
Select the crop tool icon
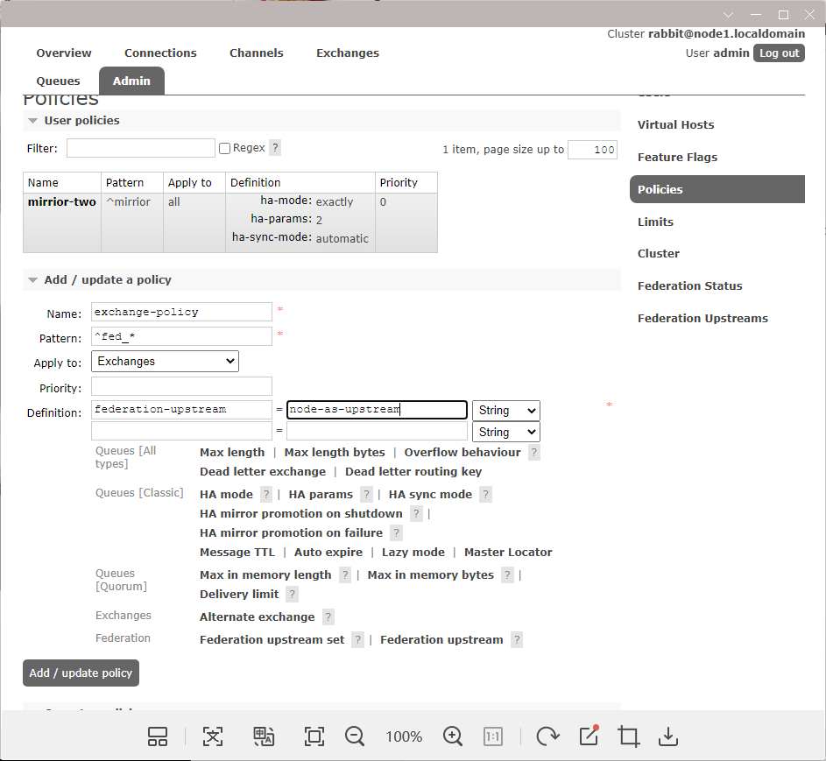click(x=628, y=736)
